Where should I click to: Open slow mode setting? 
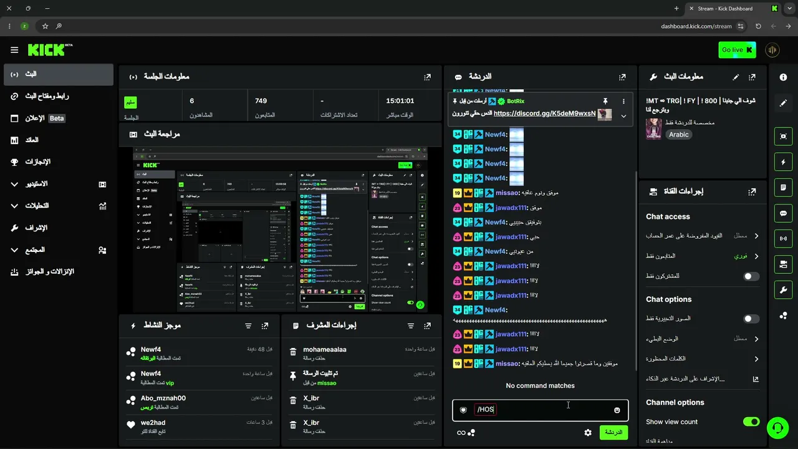pos(703,339)
